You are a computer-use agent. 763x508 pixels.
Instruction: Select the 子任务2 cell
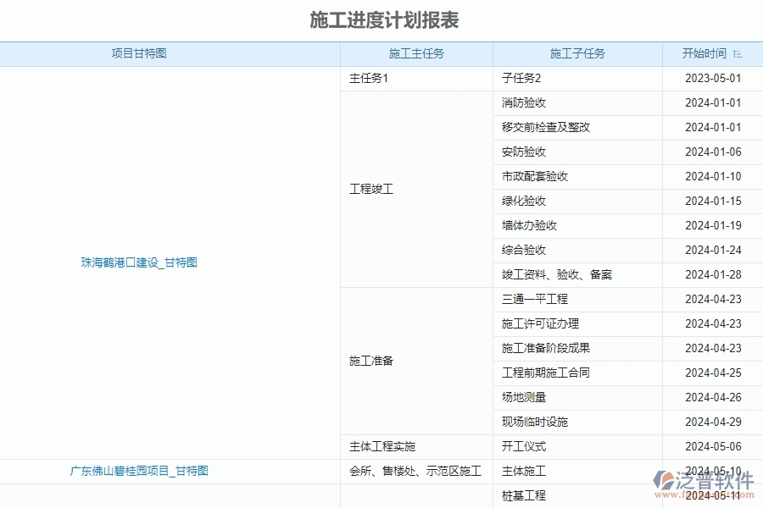(x=519, y=78)
